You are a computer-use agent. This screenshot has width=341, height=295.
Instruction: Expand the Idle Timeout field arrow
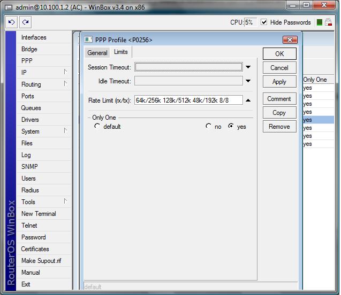248,81
